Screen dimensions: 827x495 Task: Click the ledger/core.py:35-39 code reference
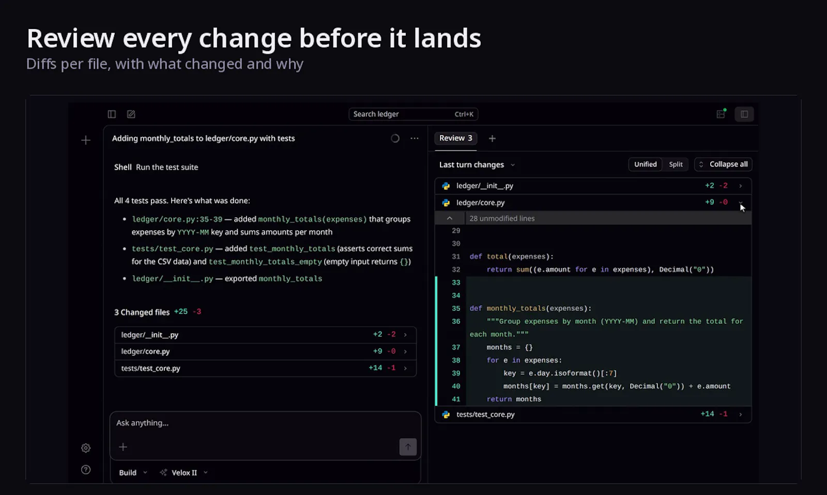[x=177, y=219]
